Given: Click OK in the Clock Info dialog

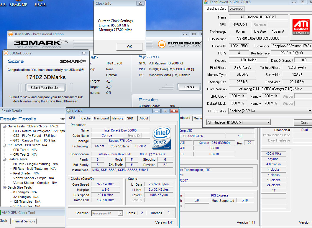Looking at the screenshot, I should pos(129,47).
